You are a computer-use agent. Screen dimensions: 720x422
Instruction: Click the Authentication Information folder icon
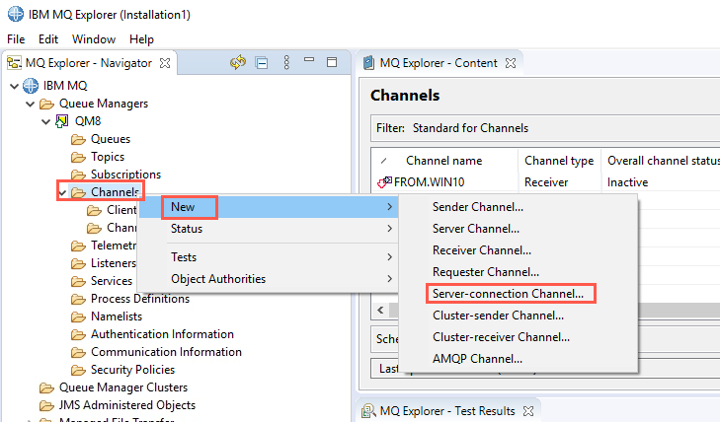[x=79, y=334]
